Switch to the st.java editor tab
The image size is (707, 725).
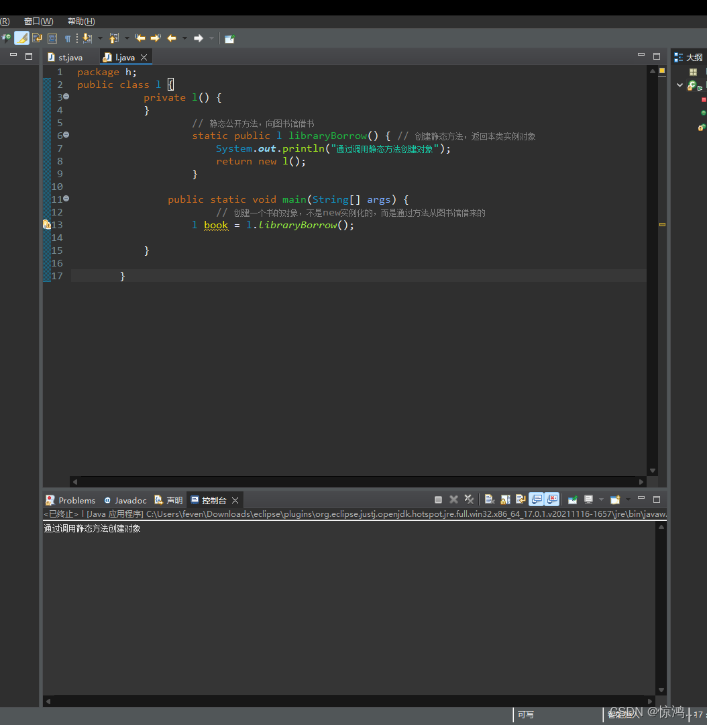70,58
